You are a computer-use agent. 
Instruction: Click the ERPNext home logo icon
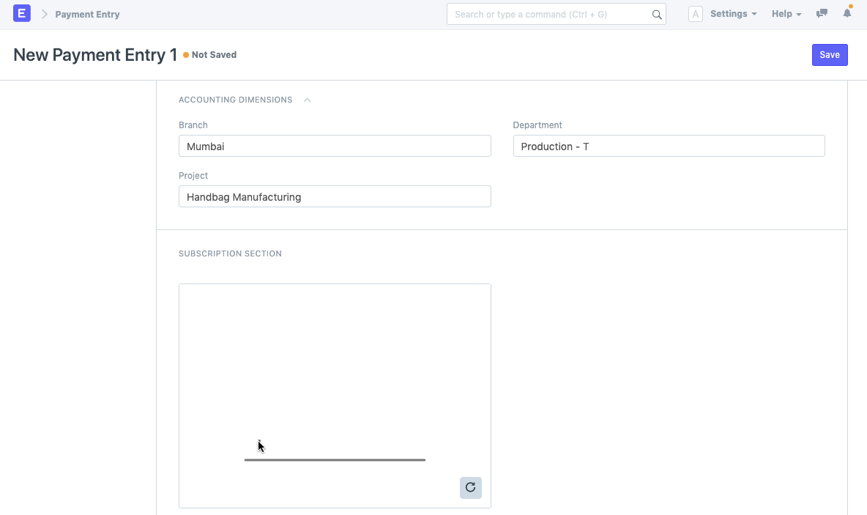pos(22,14)
